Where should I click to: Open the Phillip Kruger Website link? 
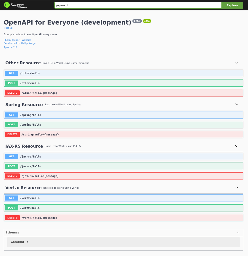point(17,40)
